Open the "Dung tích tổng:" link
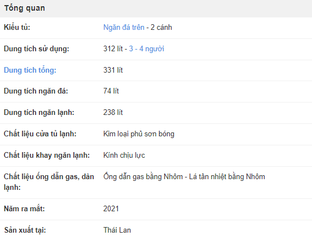This screenshot has width=312, height=240. click(x=30, y=70)
